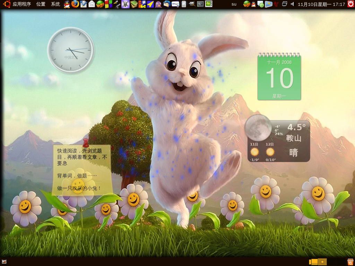Launch MPlayer media player
The width and height of the screenshot is (355, 266).
175,4
